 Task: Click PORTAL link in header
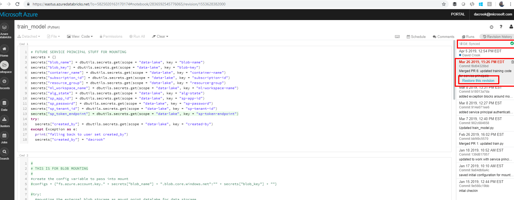click(458, 14)
